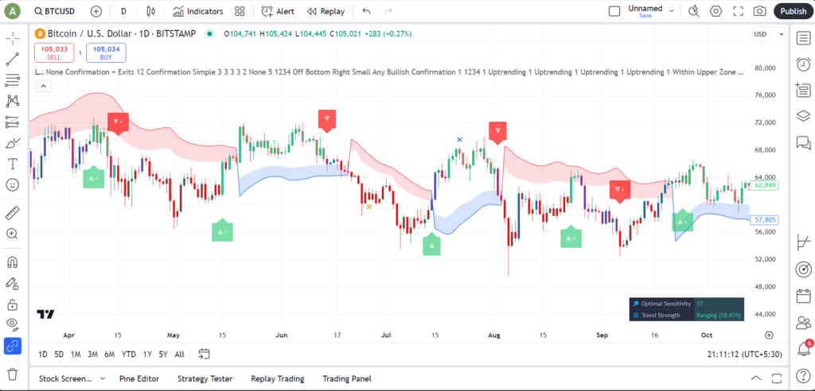
Task: Toggle hide all drawings eye icon
Action: pyautogui.click(x=13, y=323)
